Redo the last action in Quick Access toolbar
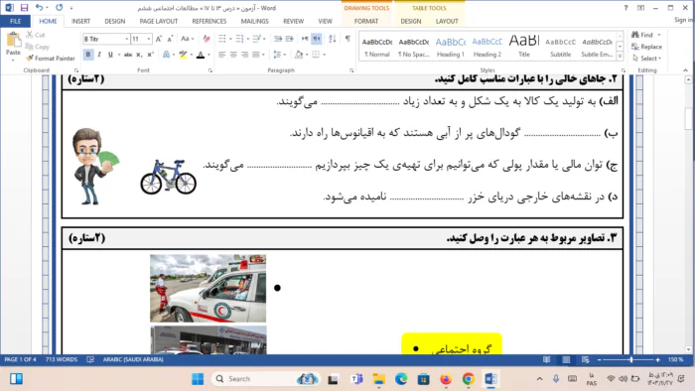Viewport: 695px width, 391px height. click(59, 8)
